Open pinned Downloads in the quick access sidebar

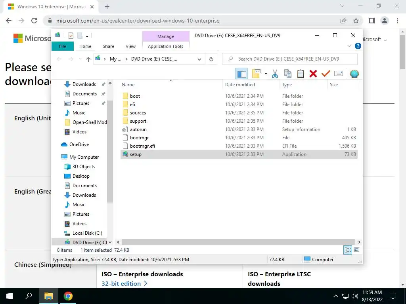click(84, 84)
